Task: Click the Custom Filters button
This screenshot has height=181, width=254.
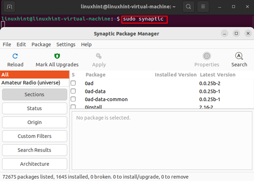Action: [35, 136]
